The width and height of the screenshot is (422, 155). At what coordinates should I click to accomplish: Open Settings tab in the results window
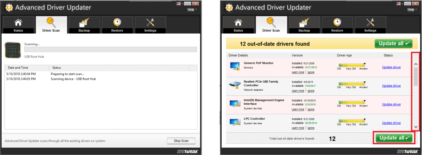point(370,25)
